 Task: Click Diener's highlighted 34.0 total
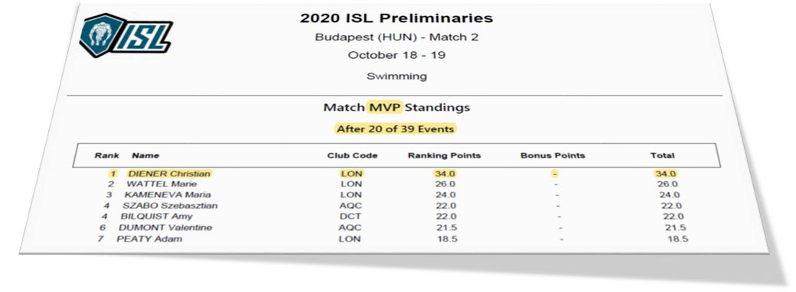(666, 174)
